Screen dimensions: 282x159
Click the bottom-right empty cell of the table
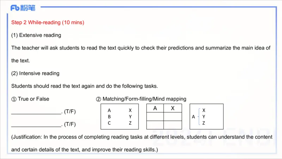173,125
